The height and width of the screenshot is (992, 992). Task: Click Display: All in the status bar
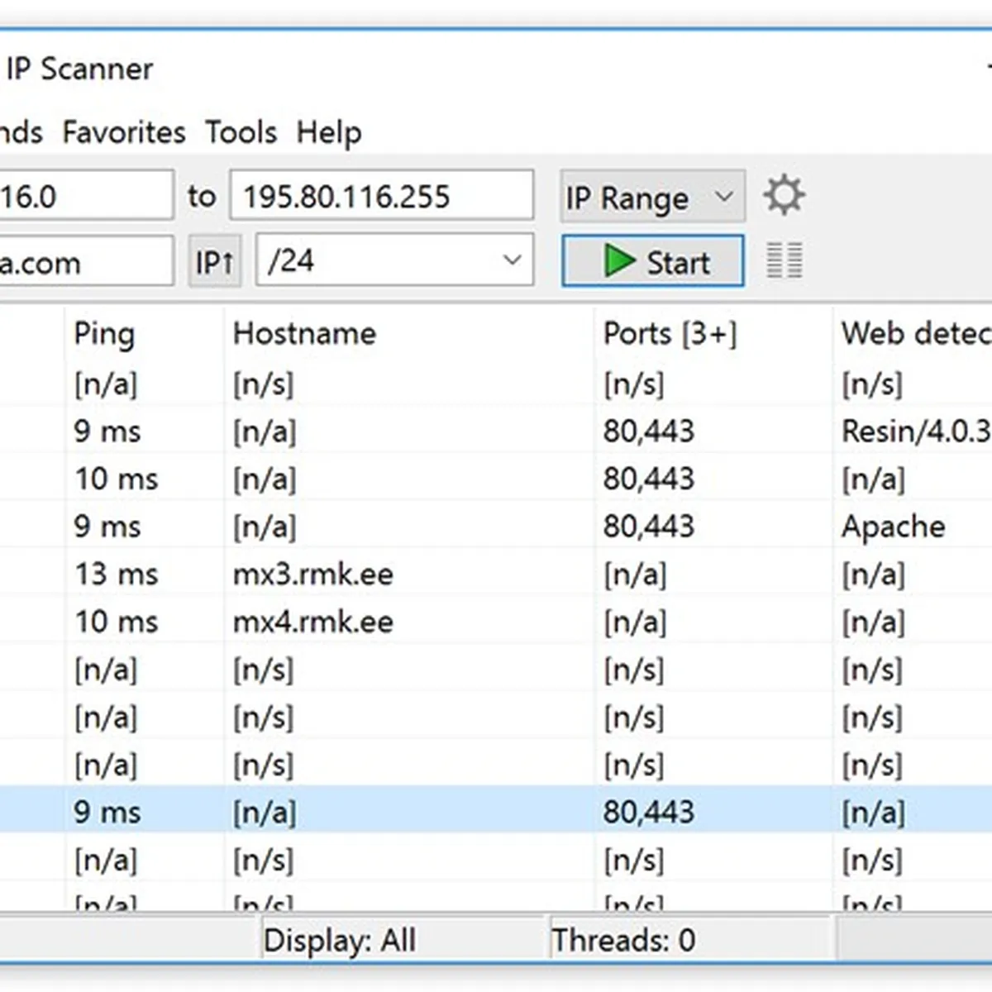point(339,940)
